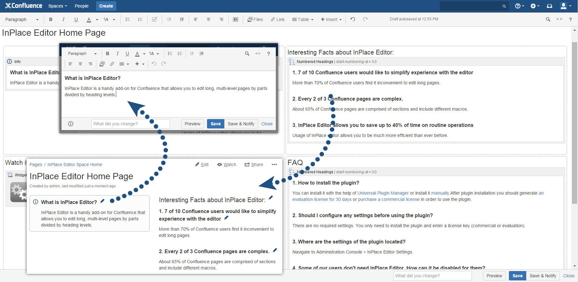Open find and replace in main toolbar
578x282 pixels.
[x=548, y=19]
